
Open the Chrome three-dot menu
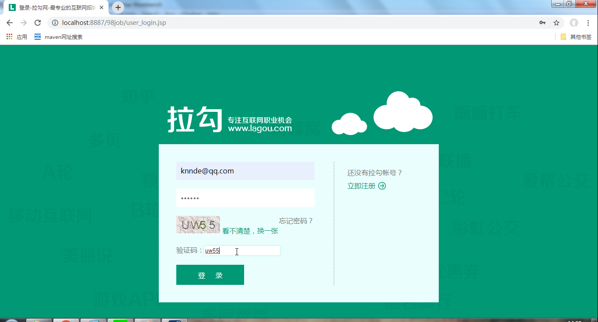(x=588, y=23)
